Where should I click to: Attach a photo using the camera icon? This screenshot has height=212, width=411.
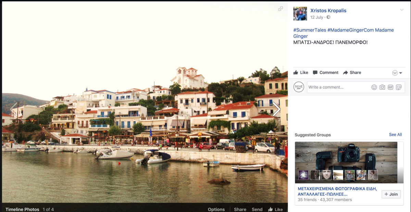(x=382, y=87)
